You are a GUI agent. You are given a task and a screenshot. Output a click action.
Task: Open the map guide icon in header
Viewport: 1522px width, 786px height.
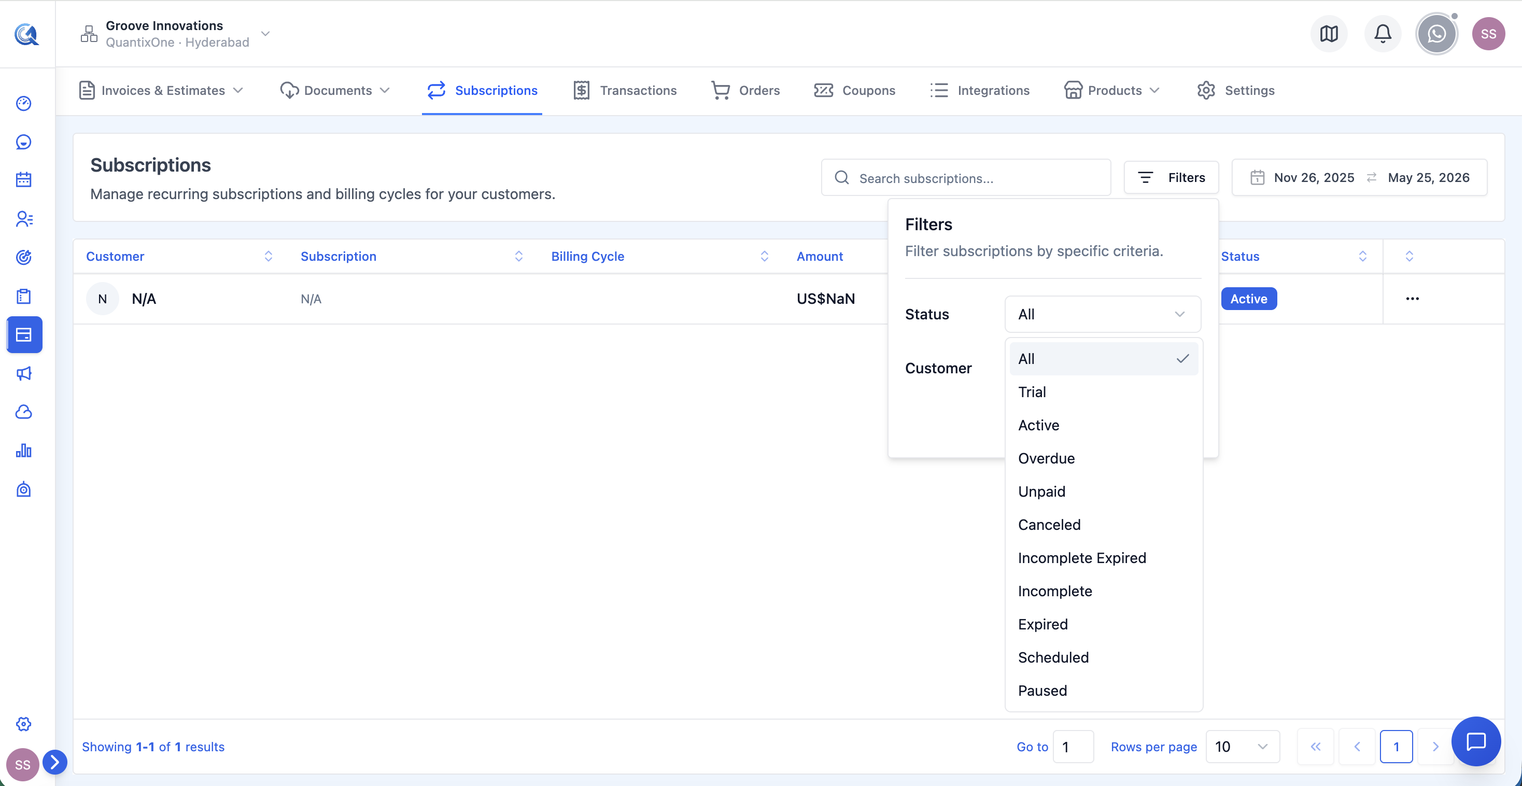coord(1329,34)
